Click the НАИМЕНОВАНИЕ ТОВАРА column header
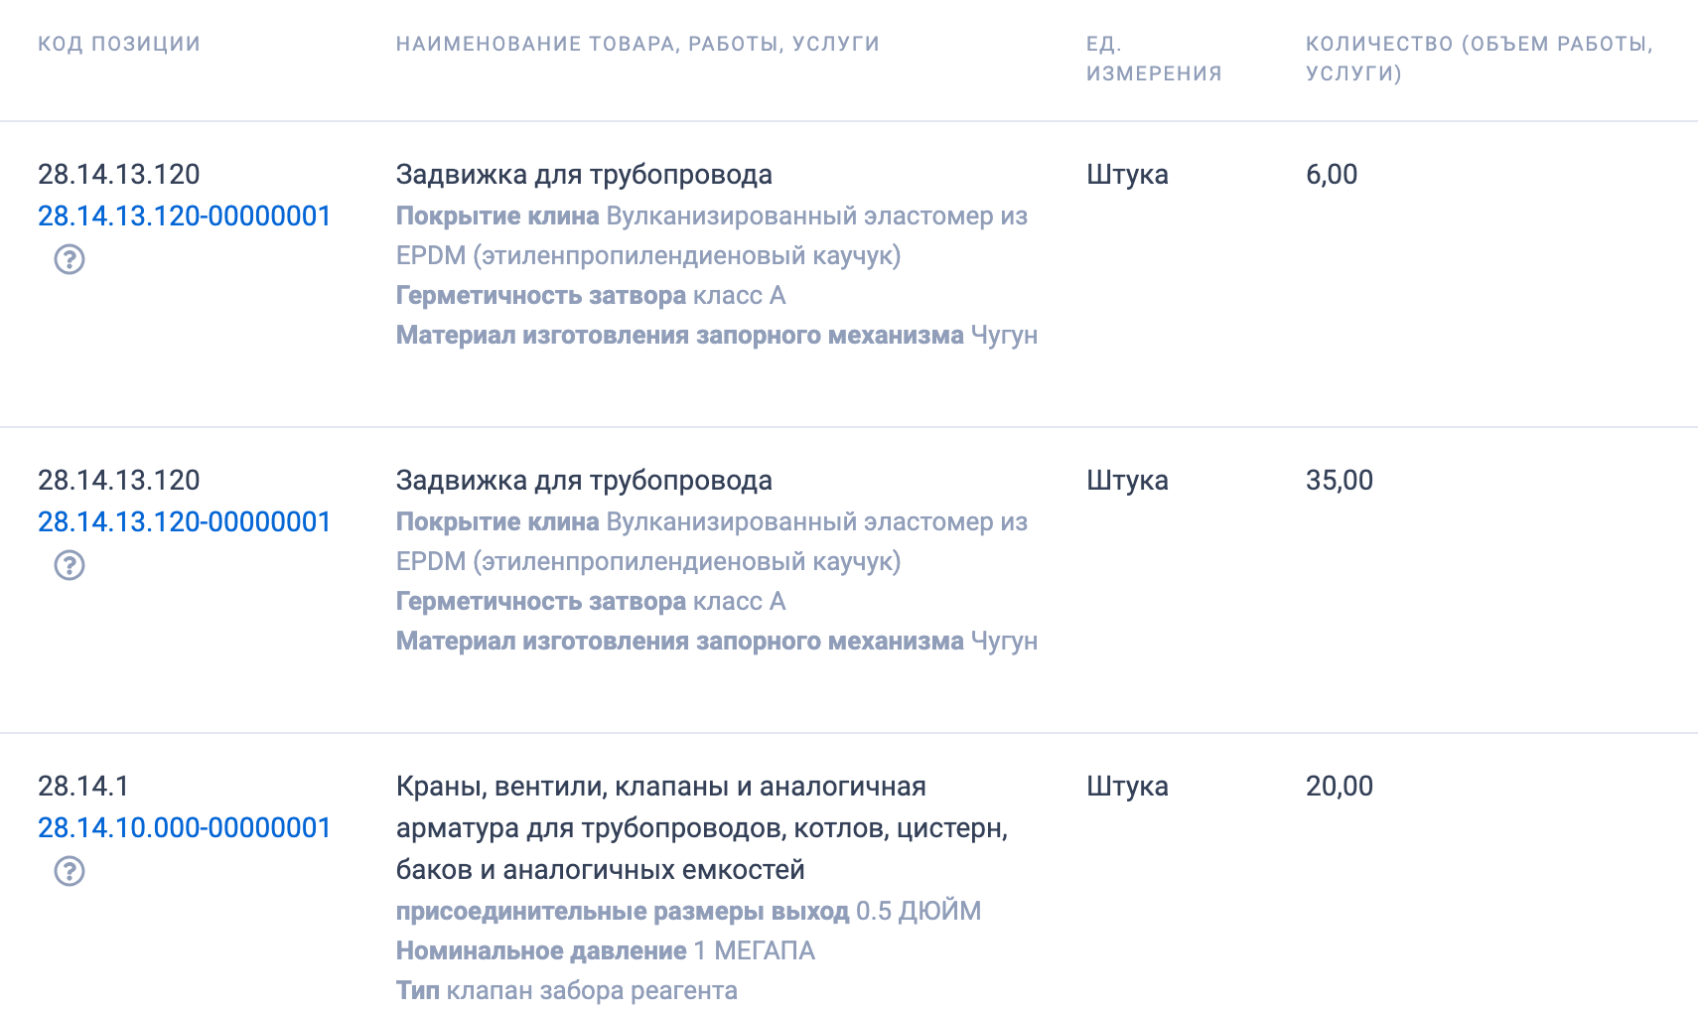 point(638,43)
